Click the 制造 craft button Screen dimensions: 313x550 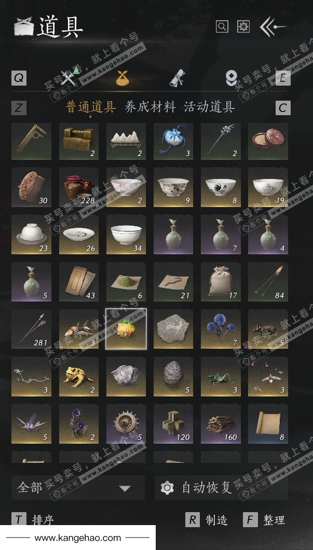[x=206, y=519]
